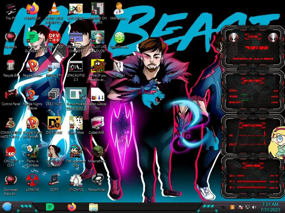This screenshot has height=213, width=285.
Task: Click the taskbar clock showing 7:01 AM
Action: (270, 207)
